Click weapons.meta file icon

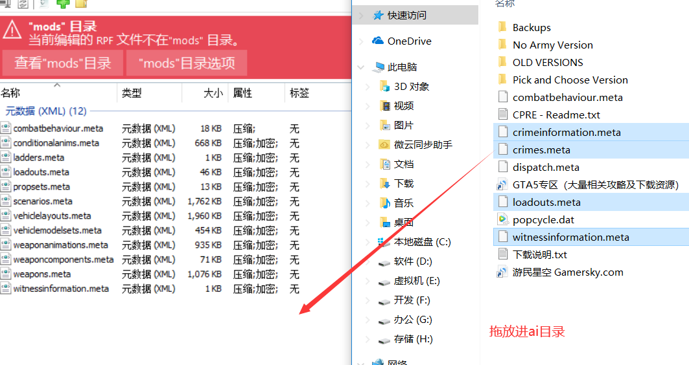6,274
